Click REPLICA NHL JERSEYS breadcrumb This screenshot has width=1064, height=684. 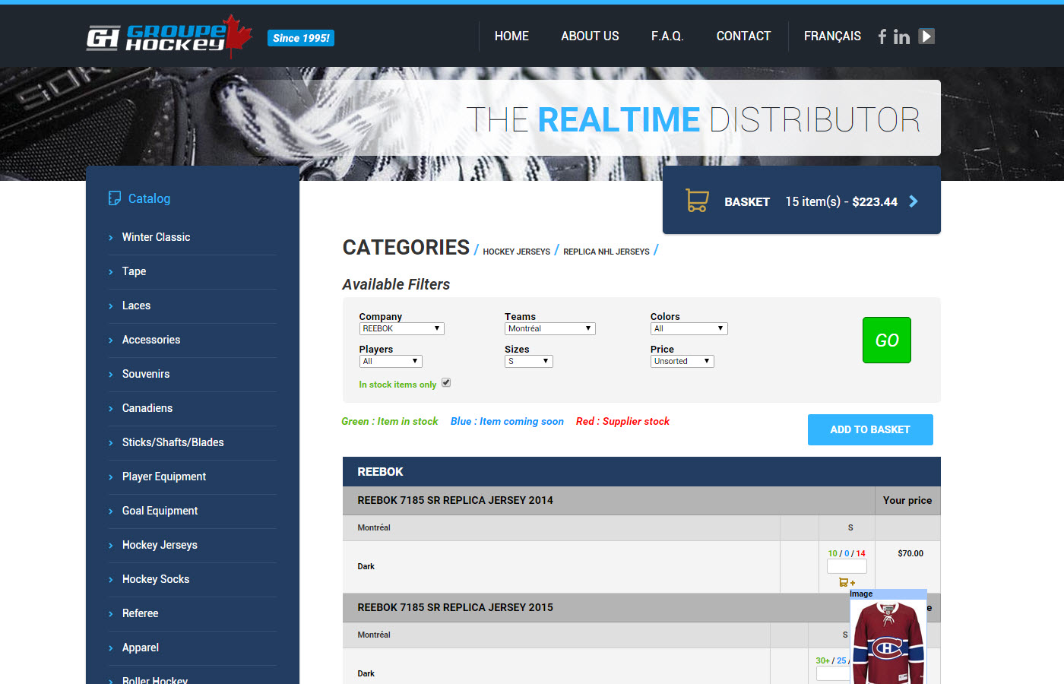coord(606,252)
